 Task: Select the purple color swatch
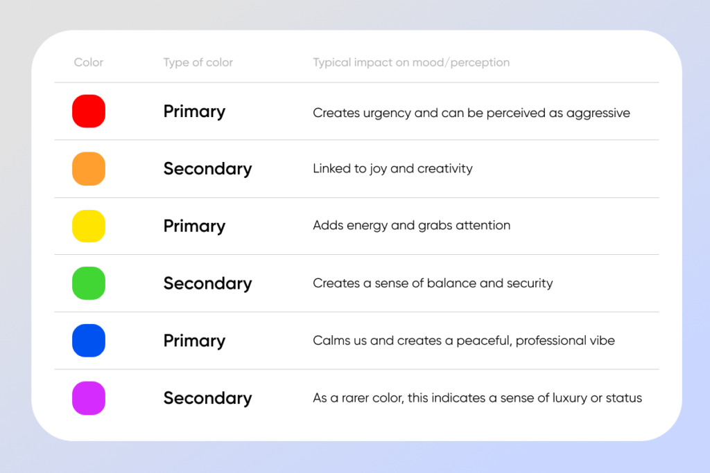point(89,398)
